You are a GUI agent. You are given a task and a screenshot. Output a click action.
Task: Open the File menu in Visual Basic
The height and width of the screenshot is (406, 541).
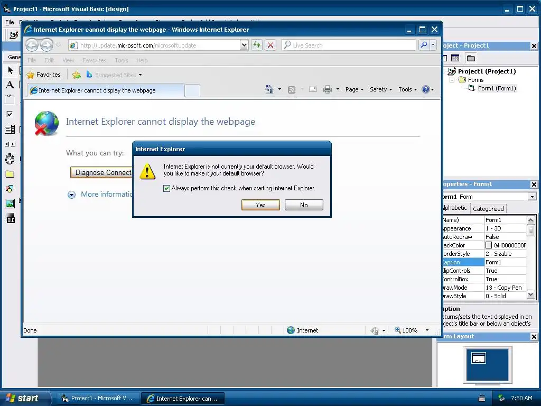coord(10,22)
